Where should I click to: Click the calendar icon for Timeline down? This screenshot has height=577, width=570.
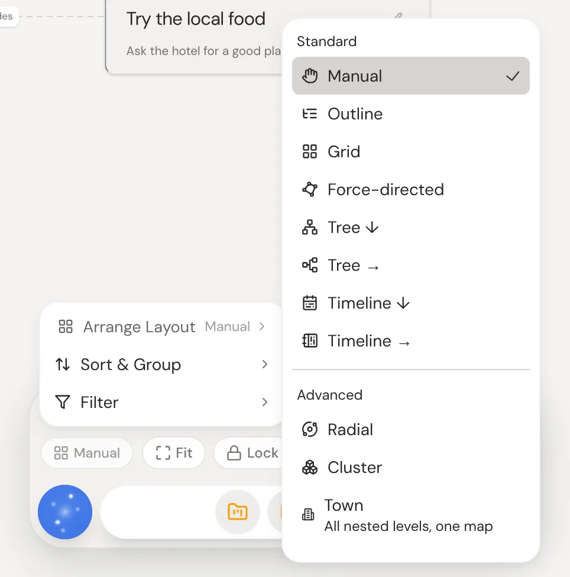309,303
